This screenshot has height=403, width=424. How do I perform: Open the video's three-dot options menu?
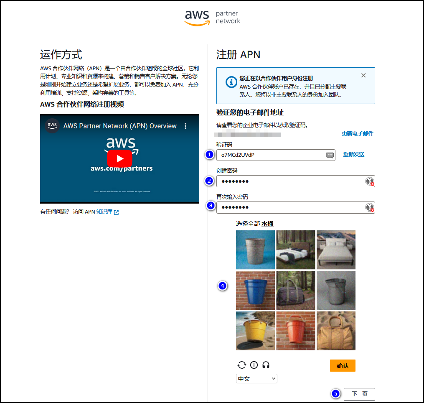[185, 126]
